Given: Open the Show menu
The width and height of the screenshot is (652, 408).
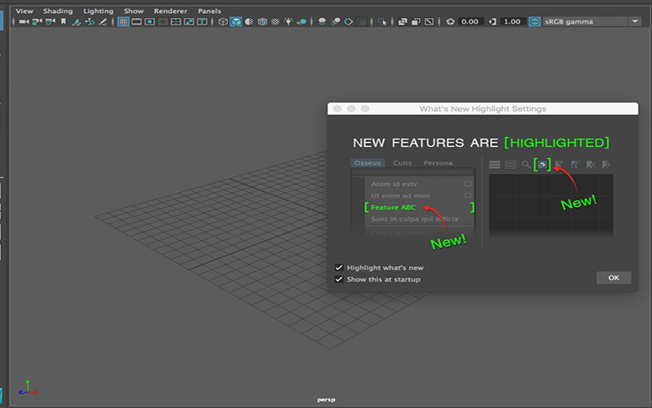Looking at the screenshot, I should (134, 11).
